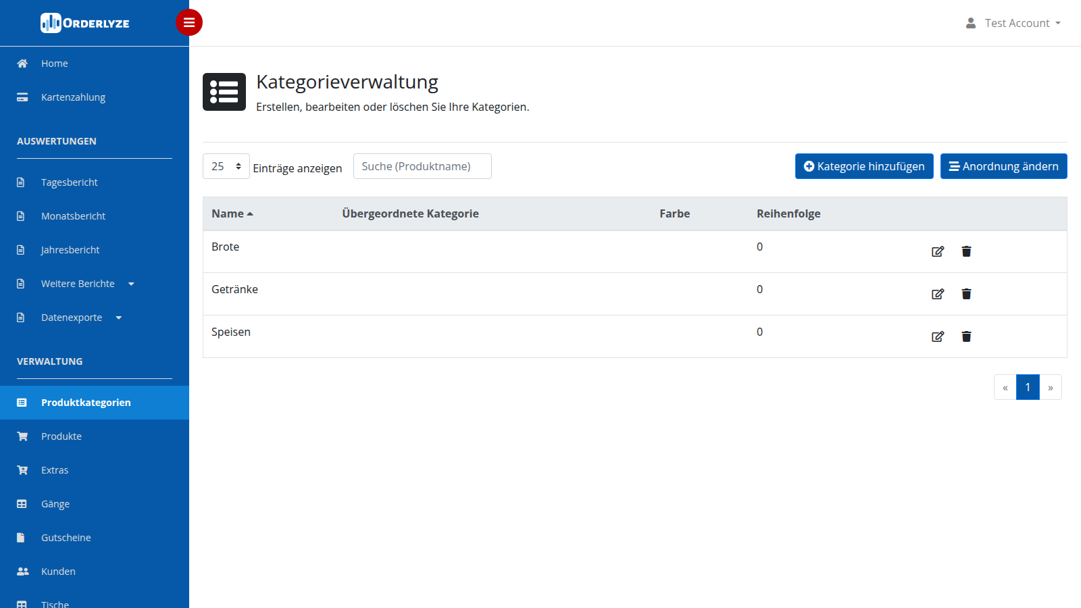Click the Orderlyze logo

click(x=85, y=23)
